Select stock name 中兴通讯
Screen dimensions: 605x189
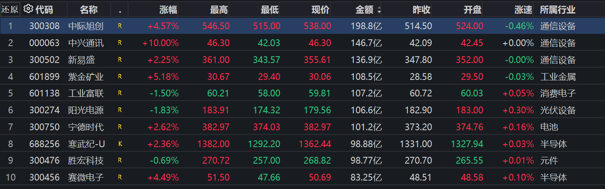[x=86, y=43]
